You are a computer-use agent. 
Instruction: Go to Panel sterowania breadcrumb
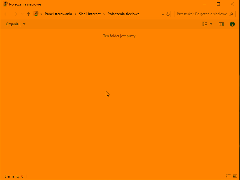(x=58, y=14)
